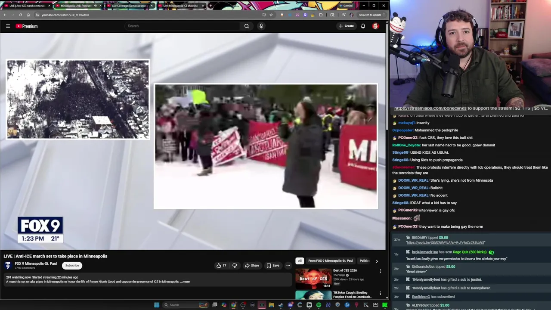Image resolution: width=551 pixels, height=310 pixels.
Task: Bookmark this page with star icon
Action: (x=271, y=15)
